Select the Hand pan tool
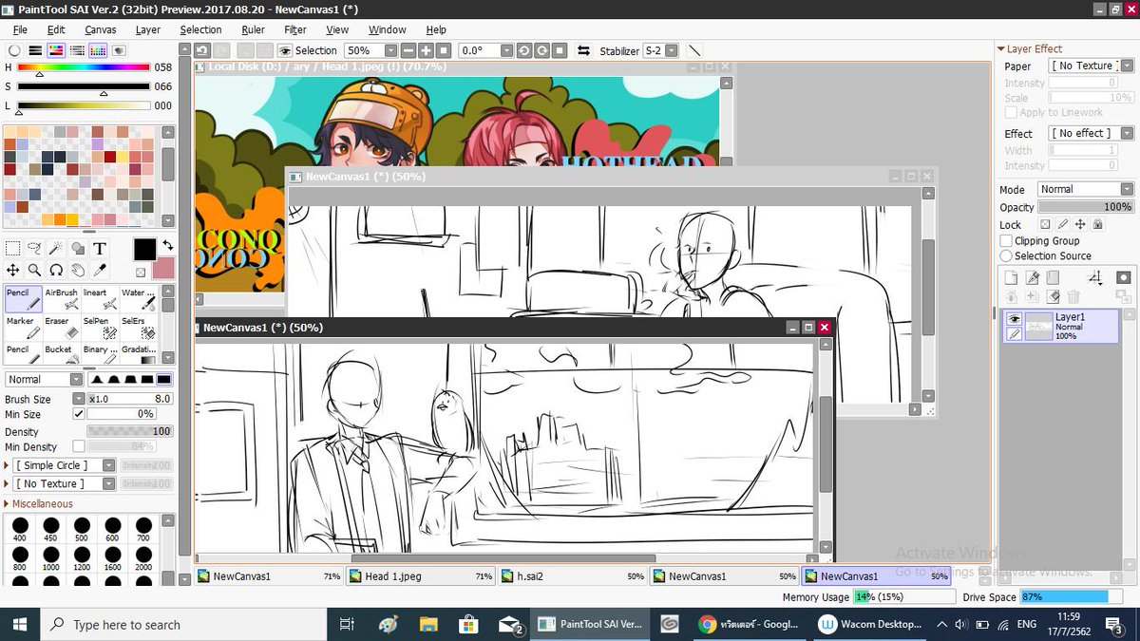The image size is (1140, 641). coord(78,271)
